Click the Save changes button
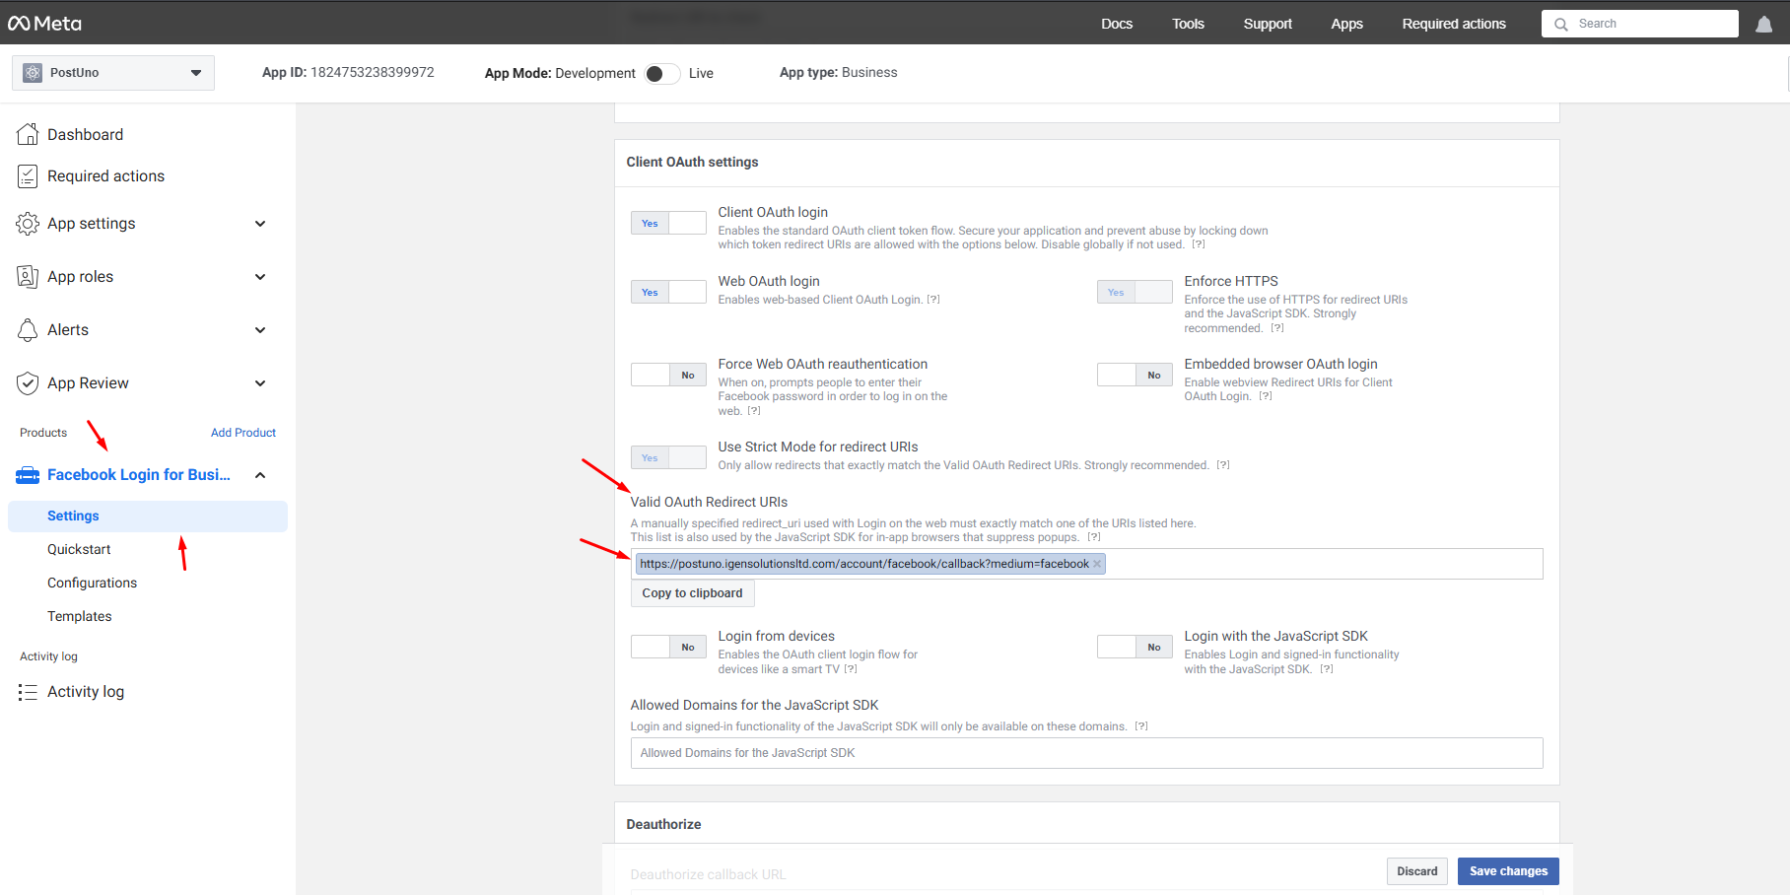Image resolution: width=1790 pixels, height=895 pixels. (1507, 871)
